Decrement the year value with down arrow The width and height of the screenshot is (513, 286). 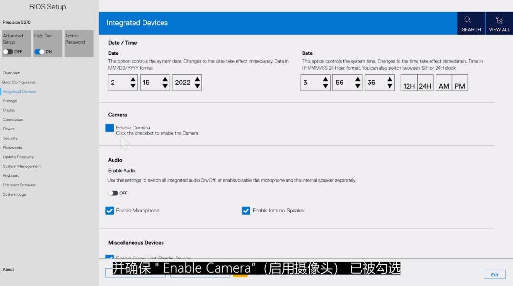pos(198,86)
